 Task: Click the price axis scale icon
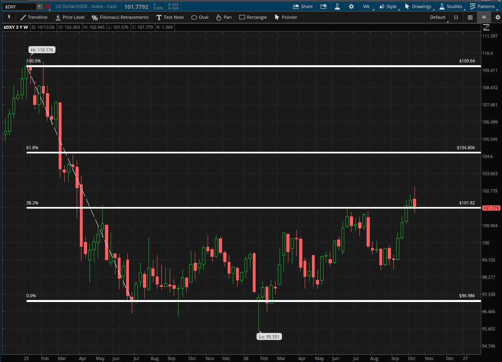click(486, 28)
